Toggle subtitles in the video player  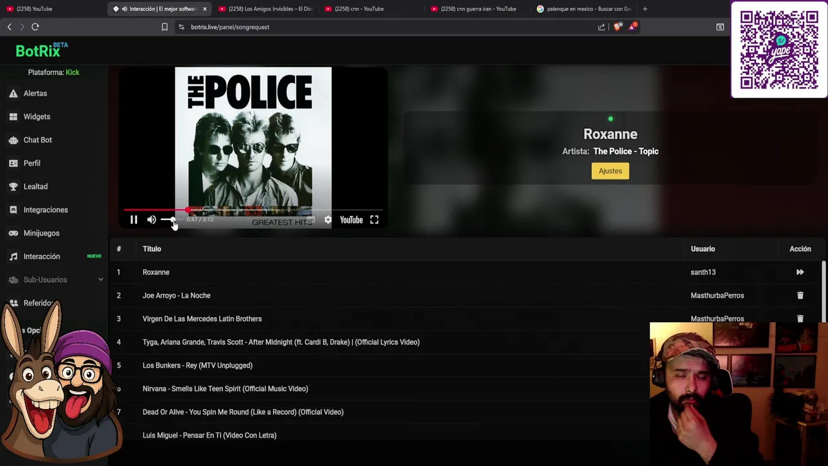tap(311, 220)
